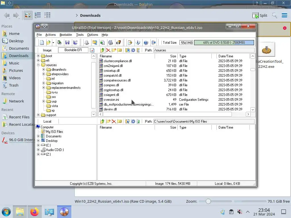
Task: Expand the boot folder in image tree
Action: pyautogui.click(x=38, y=56)
